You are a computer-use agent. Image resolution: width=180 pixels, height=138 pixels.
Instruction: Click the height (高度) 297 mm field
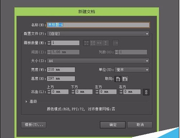pyautogui.click(x=61, y=78)
